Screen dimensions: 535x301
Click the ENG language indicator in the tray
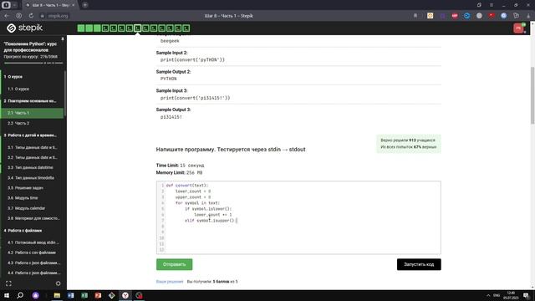497,295
